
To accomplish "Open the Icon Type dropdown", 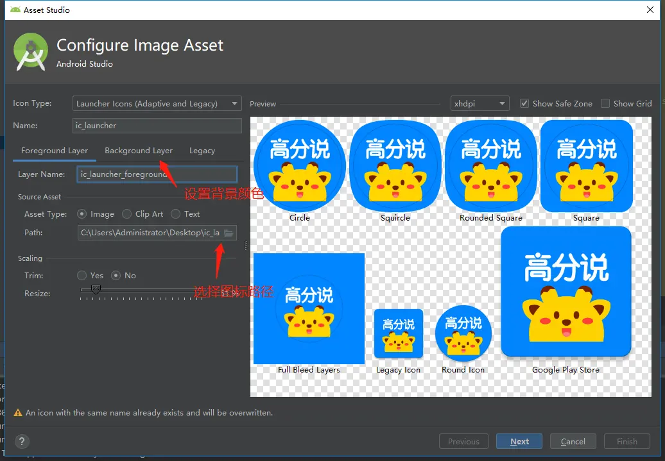I will point(157,103).
